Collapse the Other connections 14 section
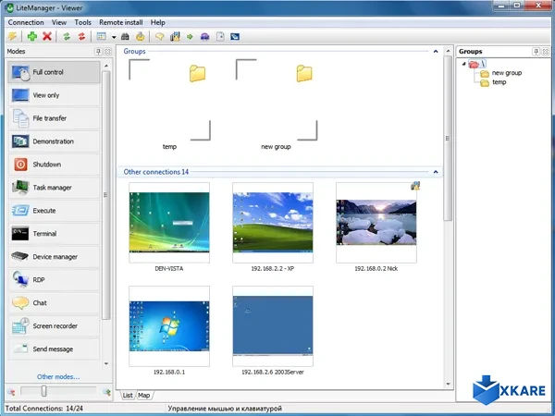Screen dimensions: 555x416 point(436,172)
